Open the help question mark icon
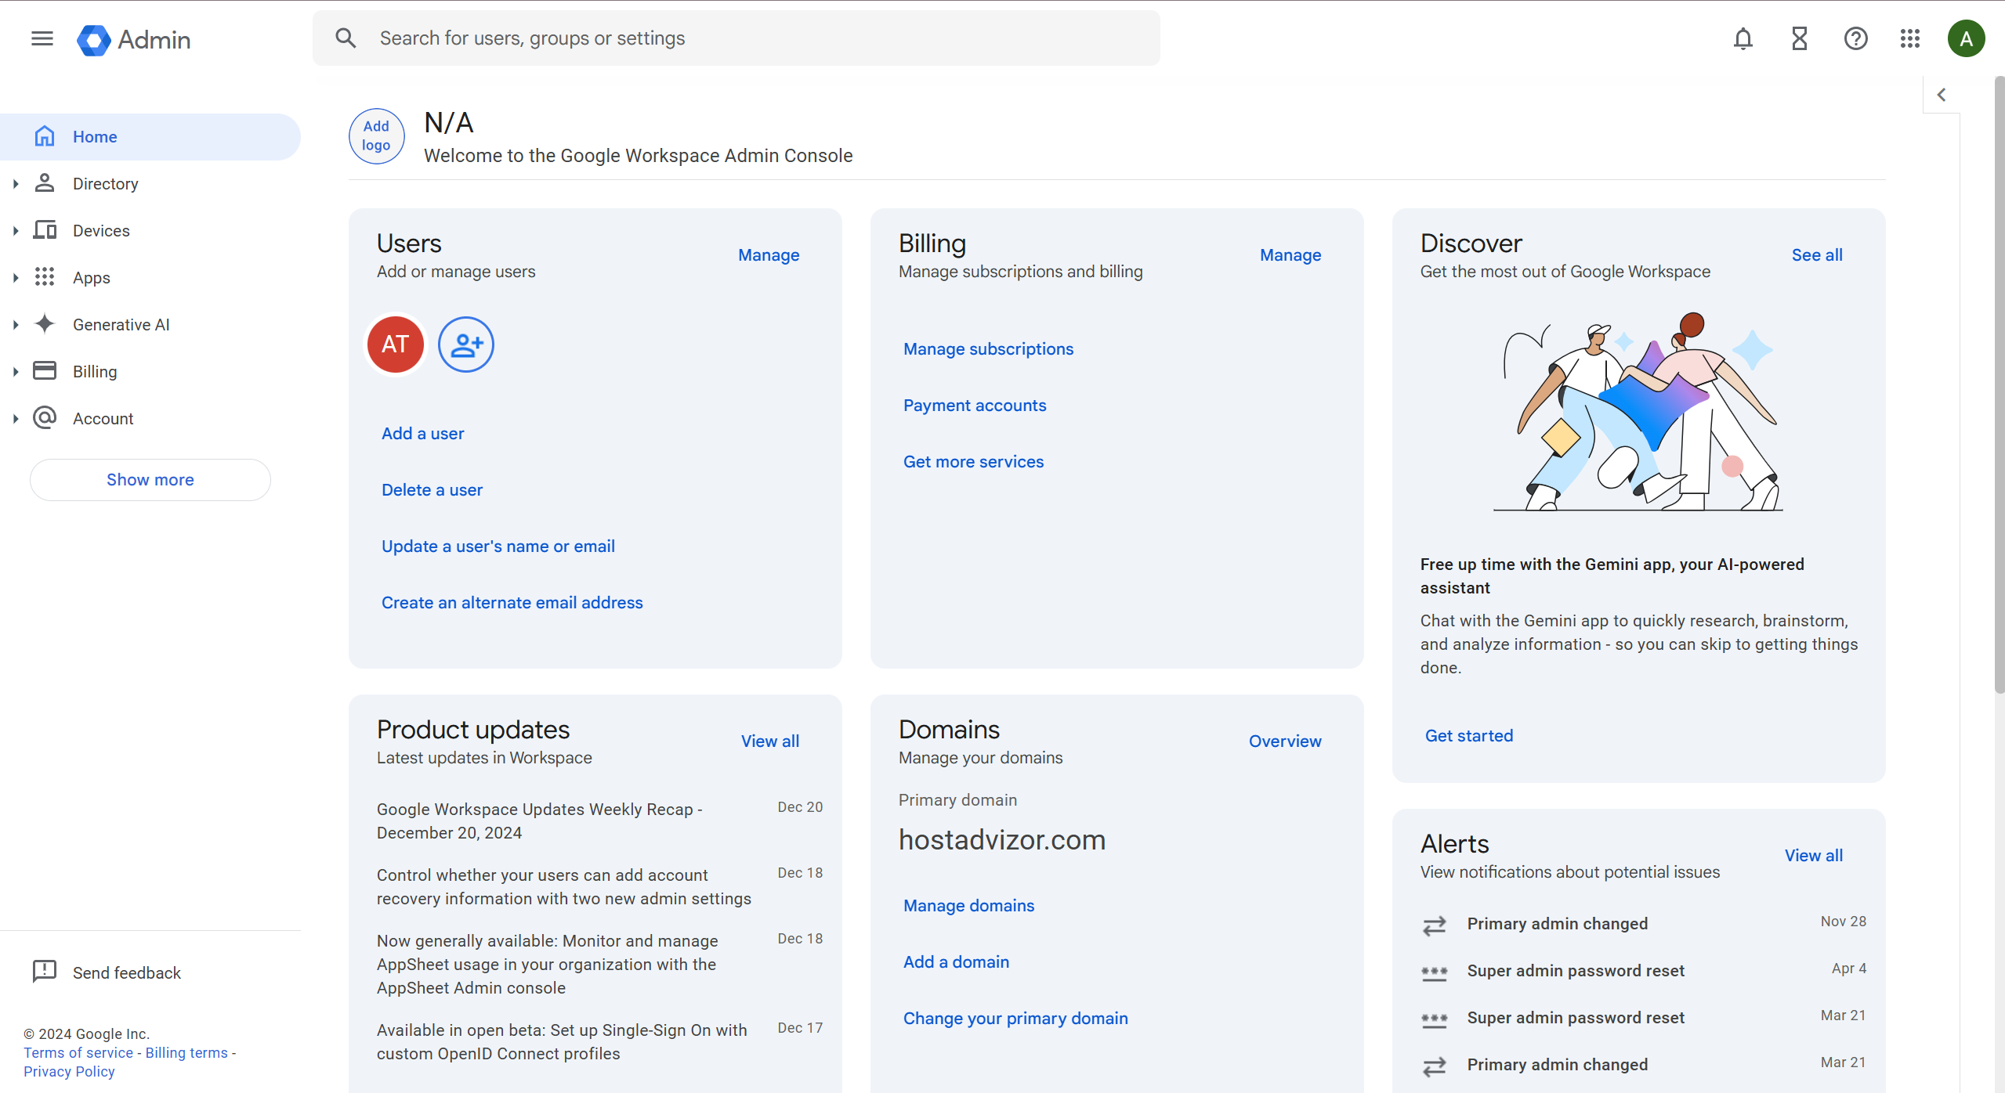Viewport: 2005px width, 1093px height. tap(1855, 38)
